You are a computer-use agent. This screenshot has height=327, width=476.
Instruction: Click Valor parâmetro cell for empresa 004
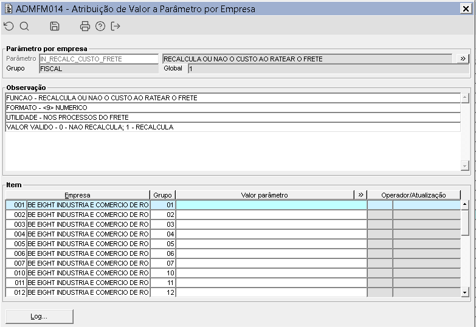click(x=271, y=234)
